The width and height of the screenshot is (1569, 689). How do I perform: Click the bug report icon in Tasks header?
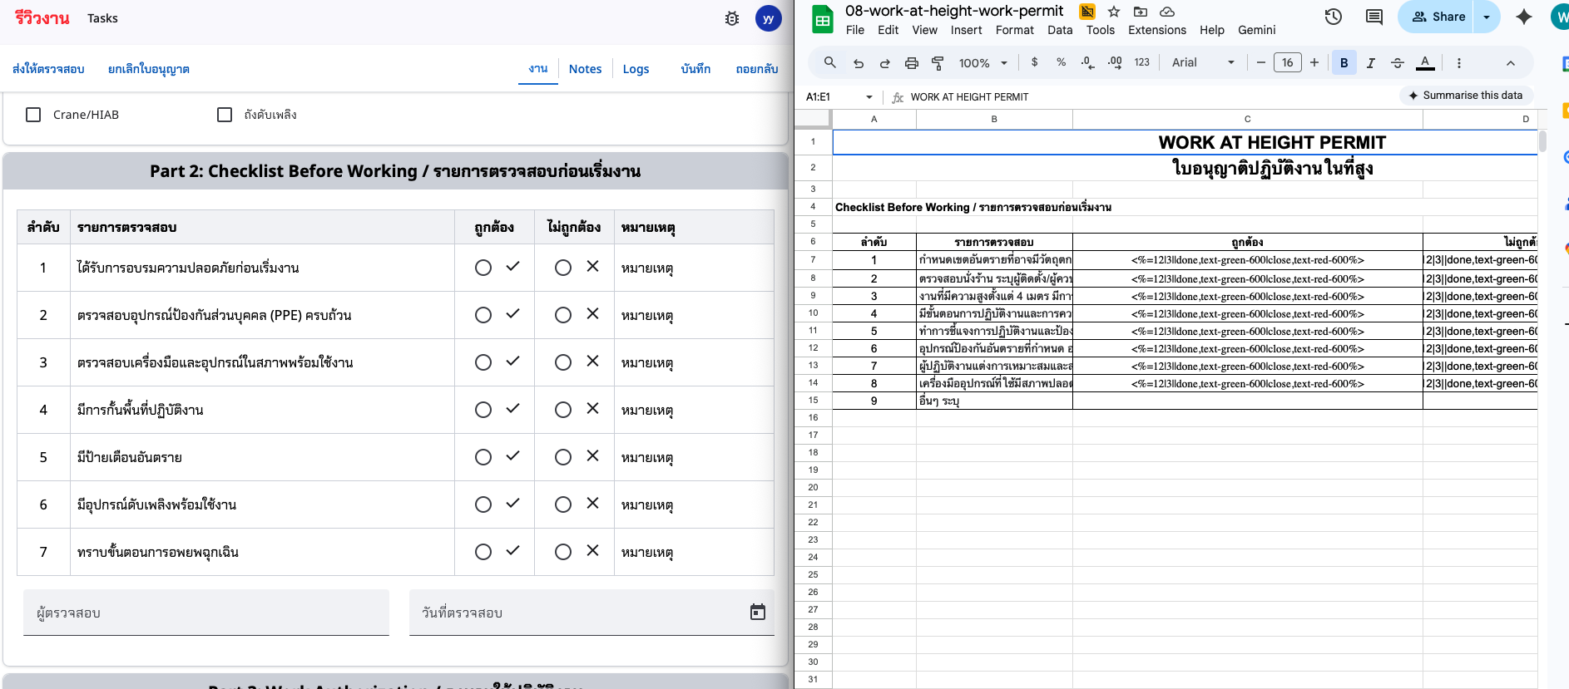point(732,18)
